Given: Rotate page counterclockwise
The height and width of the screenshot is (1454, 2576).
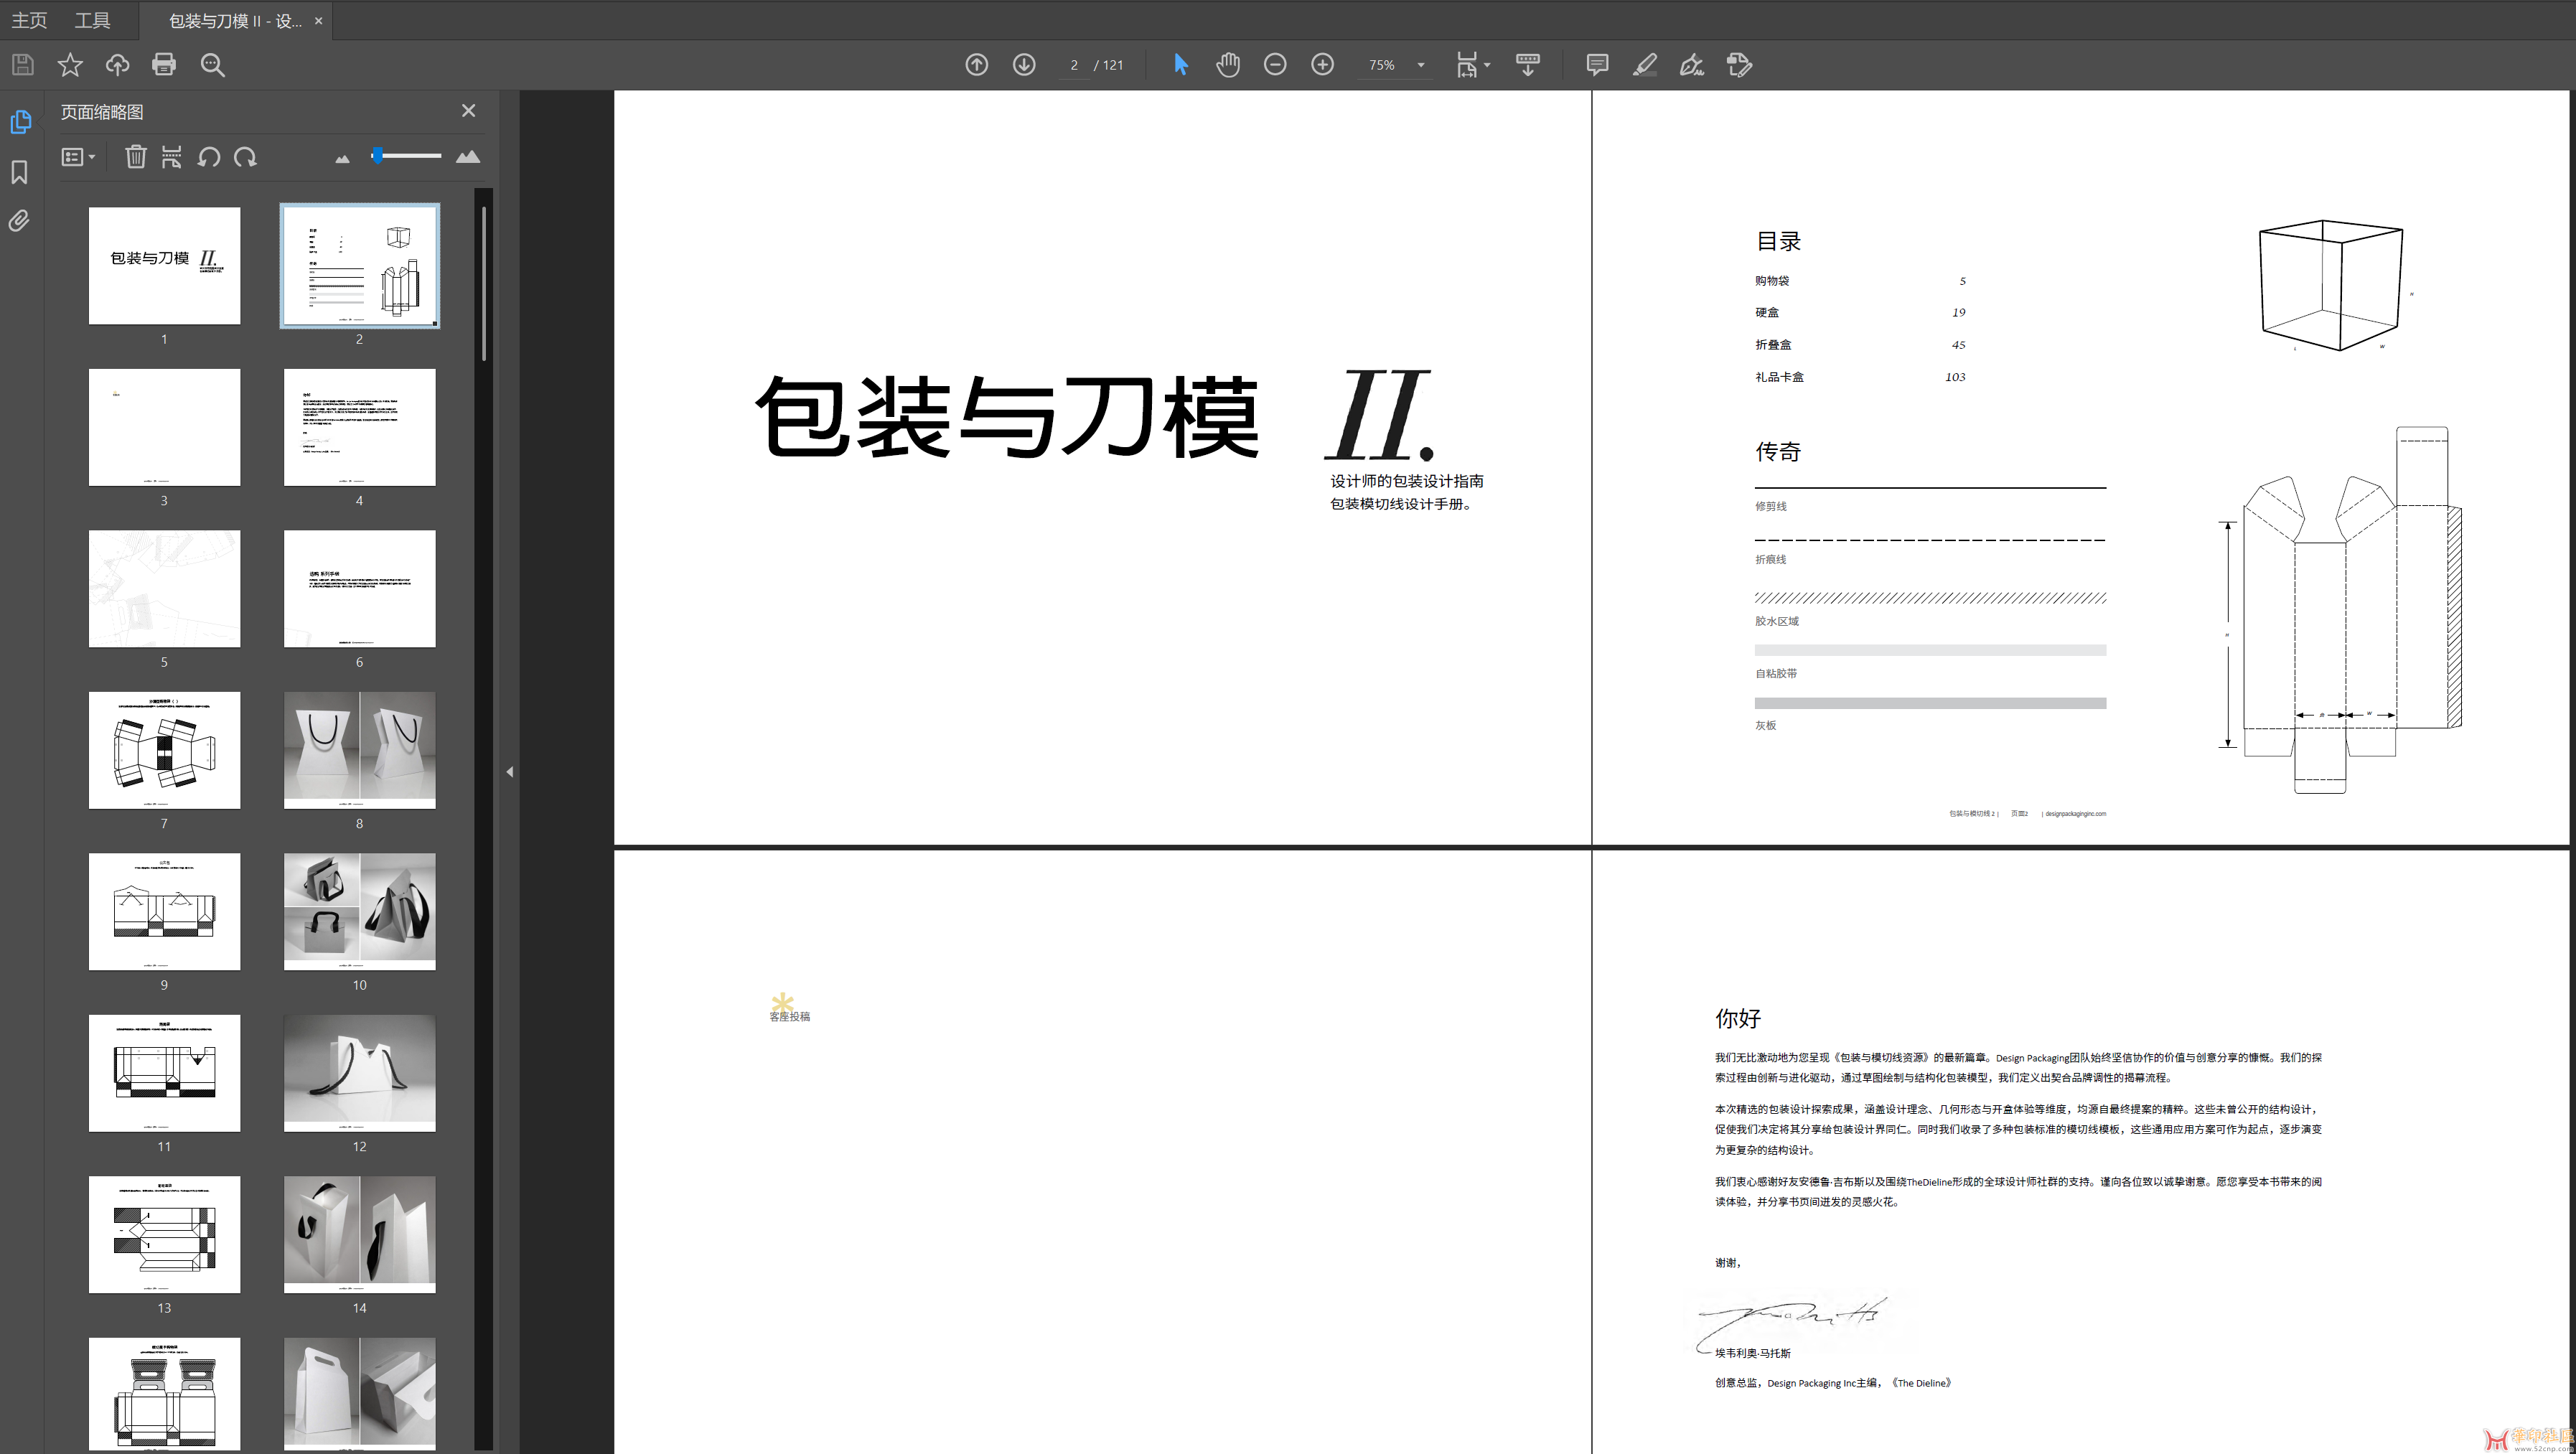Looking at the screenshot, I should coord(208,157).
